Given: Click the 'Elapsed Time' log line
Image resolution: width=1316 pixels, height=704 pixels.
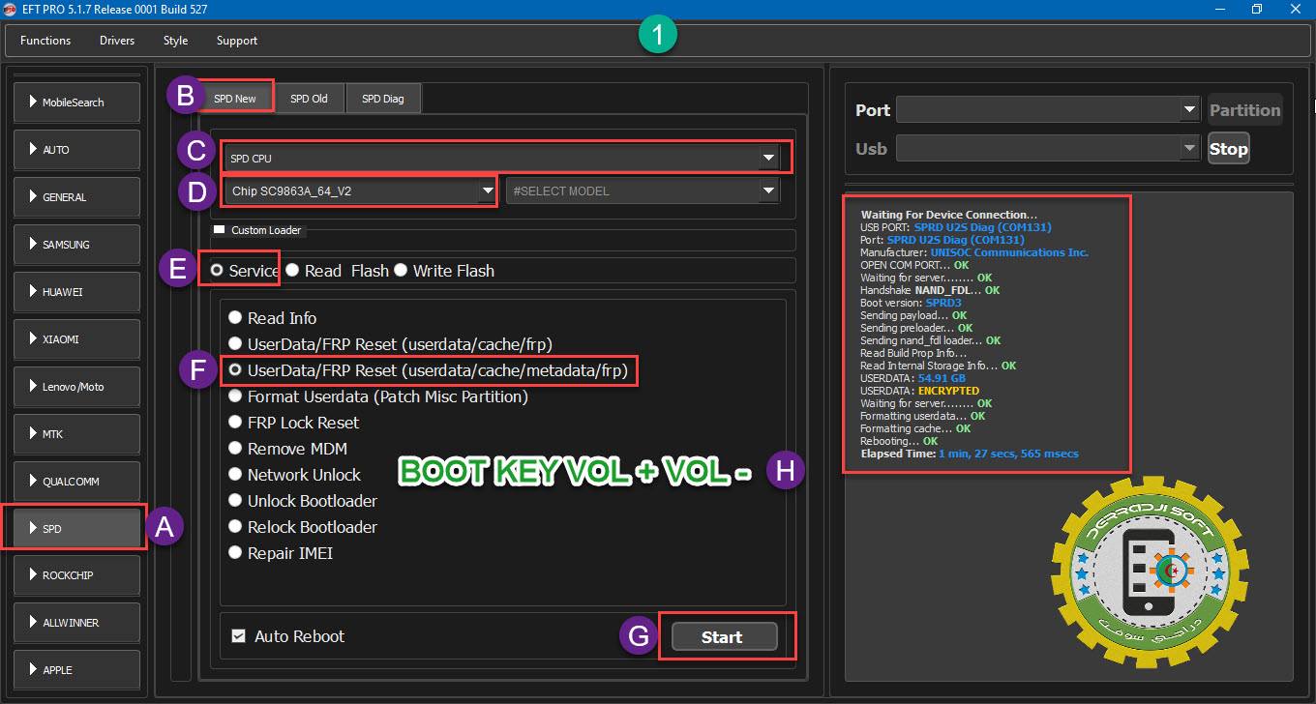Looking at the screenshot, I should (970, 454).
